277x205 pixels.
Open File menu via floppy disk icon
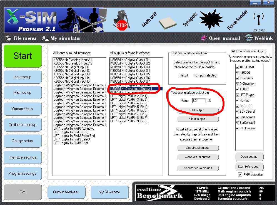[x=9, y=38]
